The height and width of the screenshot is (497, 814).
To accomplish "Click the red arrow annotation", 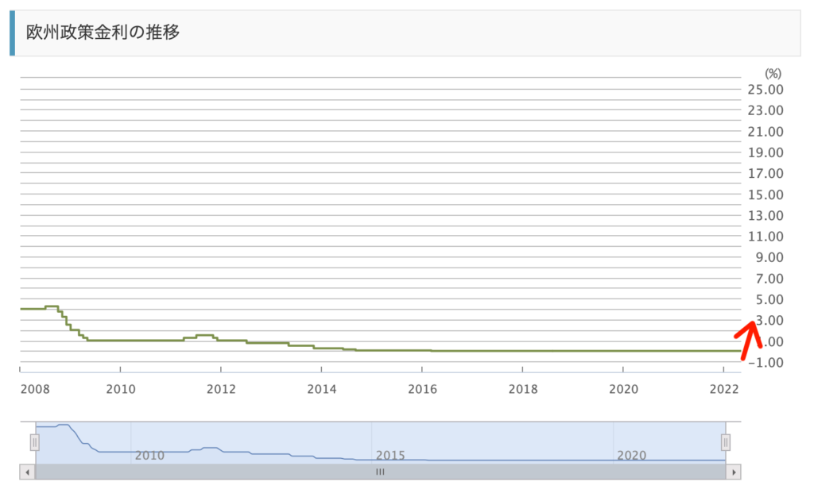I will point(751,336).
